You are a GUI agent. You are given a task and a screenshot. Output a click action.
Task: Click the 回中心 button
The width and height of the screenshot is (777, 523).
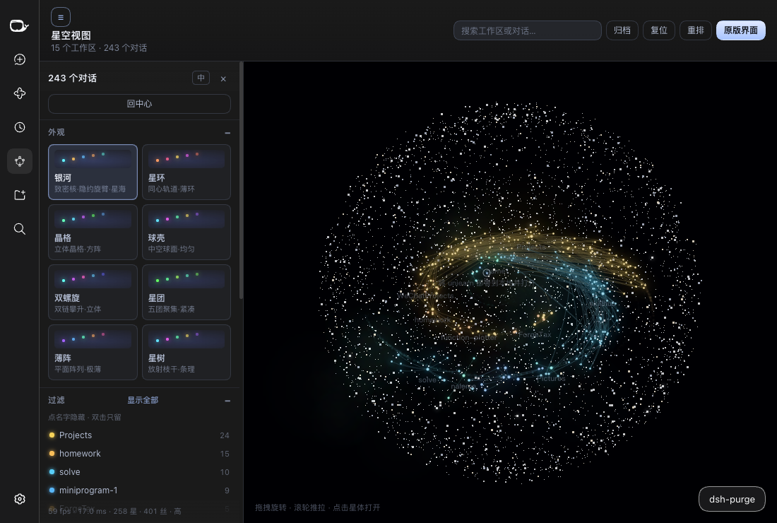[x=139, y=104]
